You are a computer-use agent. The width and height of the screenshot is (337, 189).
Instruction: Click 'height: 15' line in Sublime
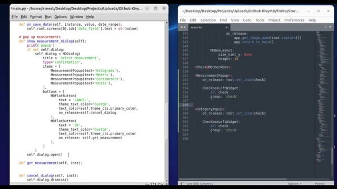228,59
